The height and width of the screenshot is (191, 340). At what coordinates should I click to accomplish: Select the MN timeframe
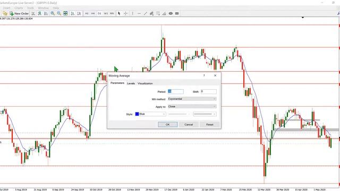point(112,13)
